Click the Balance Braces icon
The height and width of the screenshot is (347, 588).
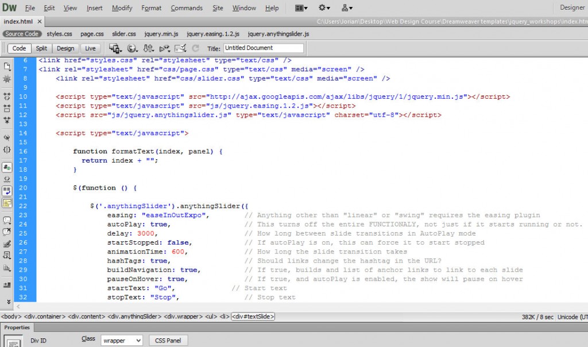click(x=7, y=149)
